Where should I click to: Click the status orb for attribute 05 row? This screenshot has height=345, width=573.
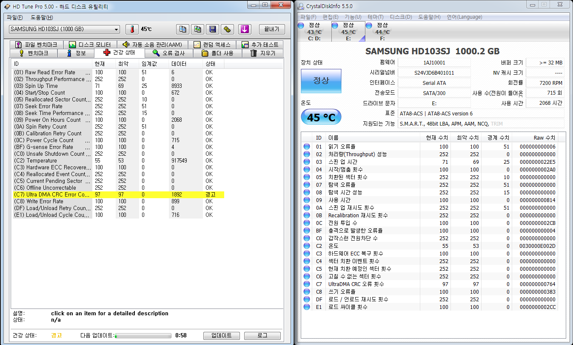pos(307,177)
